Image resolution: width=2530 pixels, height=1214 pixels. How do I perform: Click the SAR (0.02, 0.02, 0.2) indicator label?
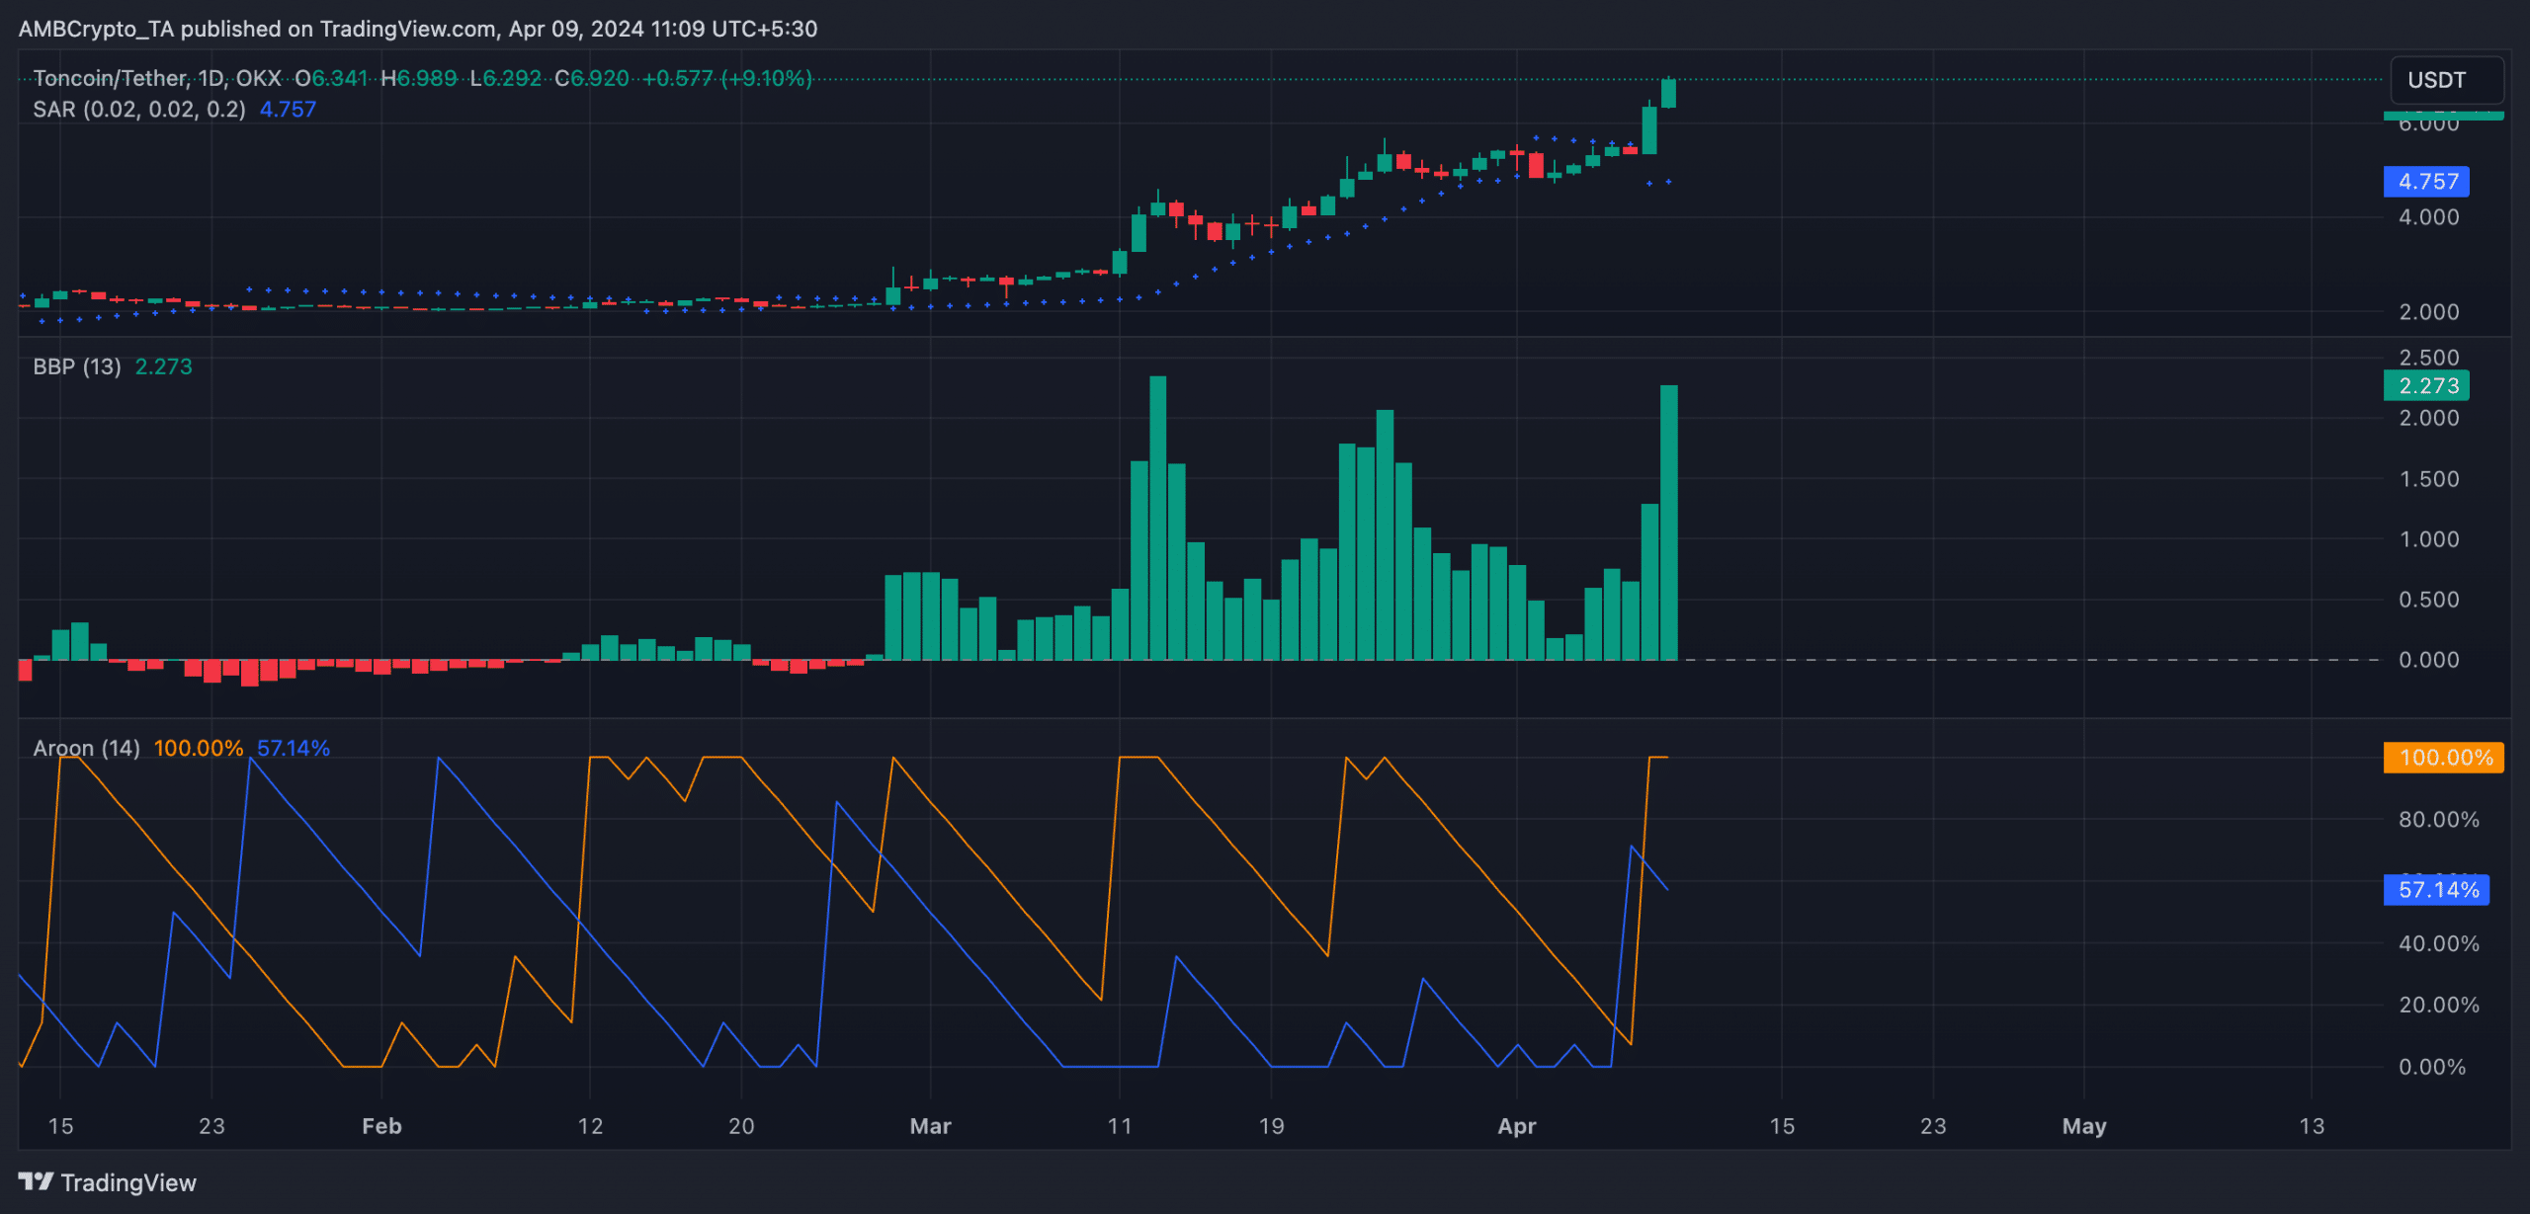point(139,110)
